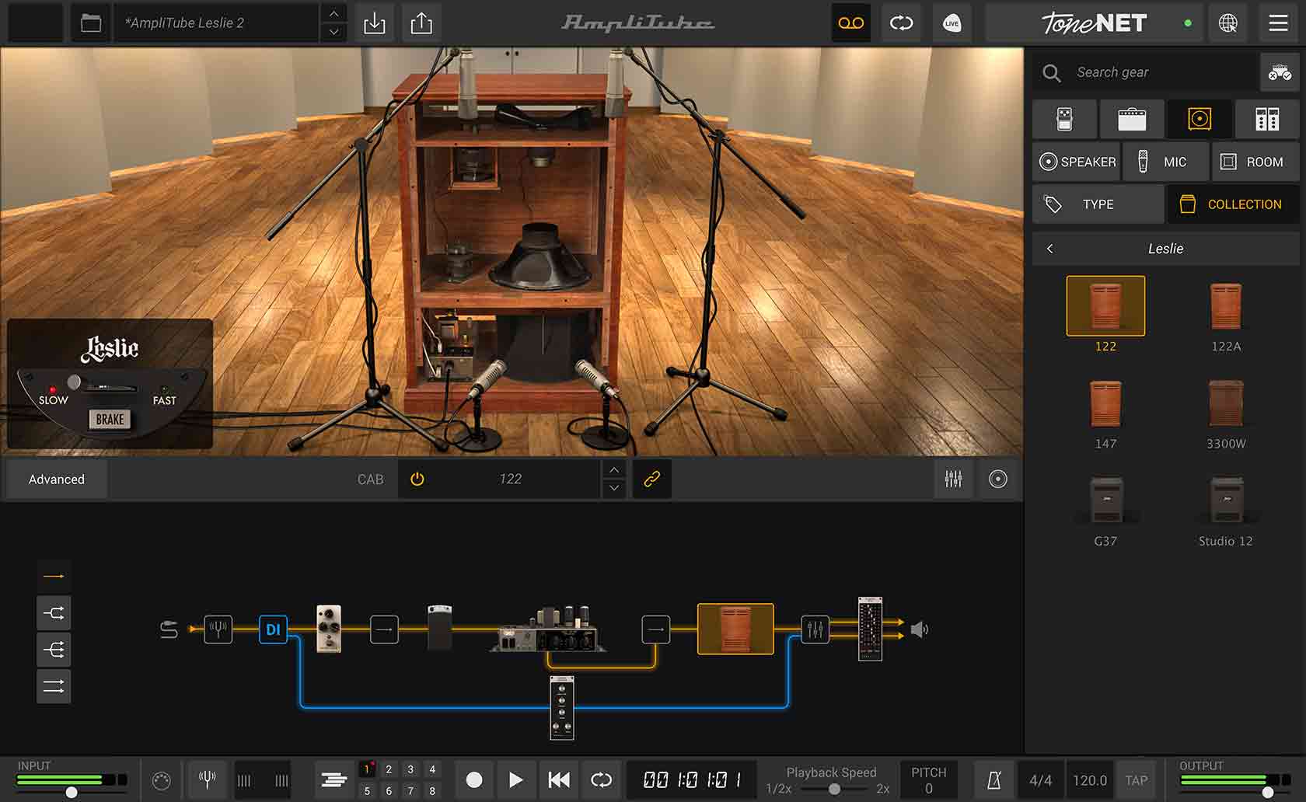Select the tuner block in chain
The width and height of the screenshot is (1306, 802).
tap(218, 629)
